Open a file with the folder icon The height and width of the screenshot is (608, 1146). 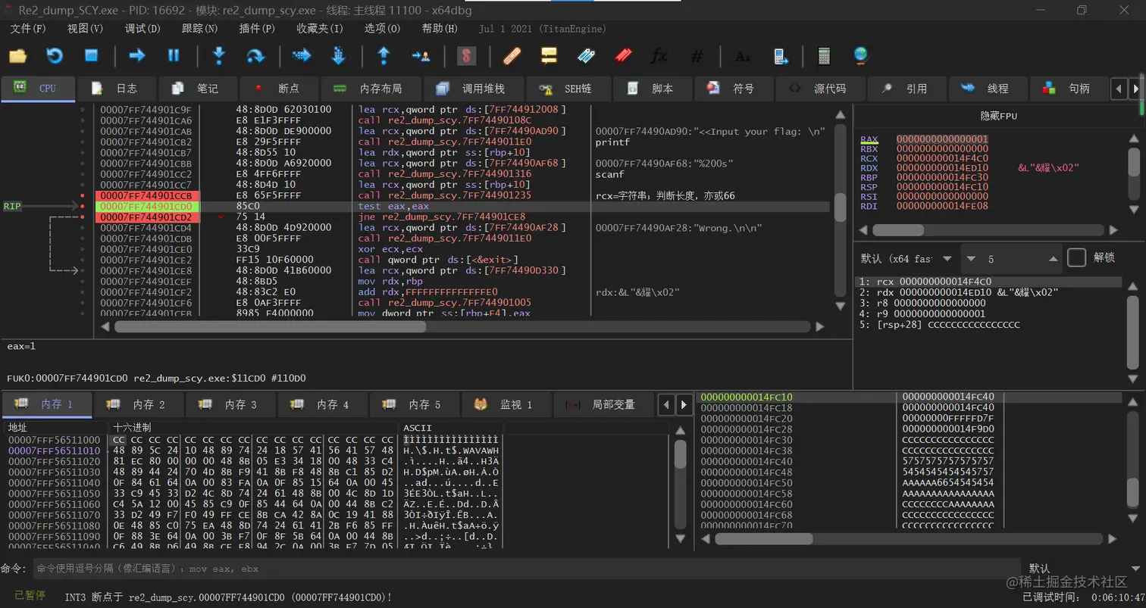pos(17,56)
